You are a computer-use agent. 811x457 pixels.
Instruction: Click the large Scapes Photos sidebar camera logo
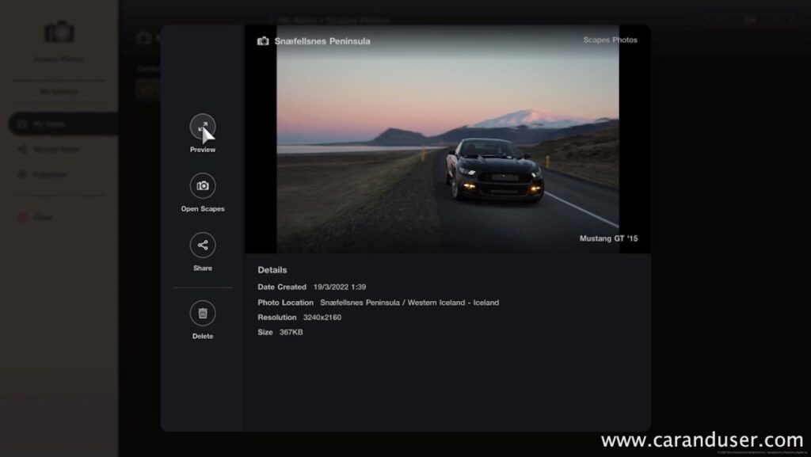59,32
